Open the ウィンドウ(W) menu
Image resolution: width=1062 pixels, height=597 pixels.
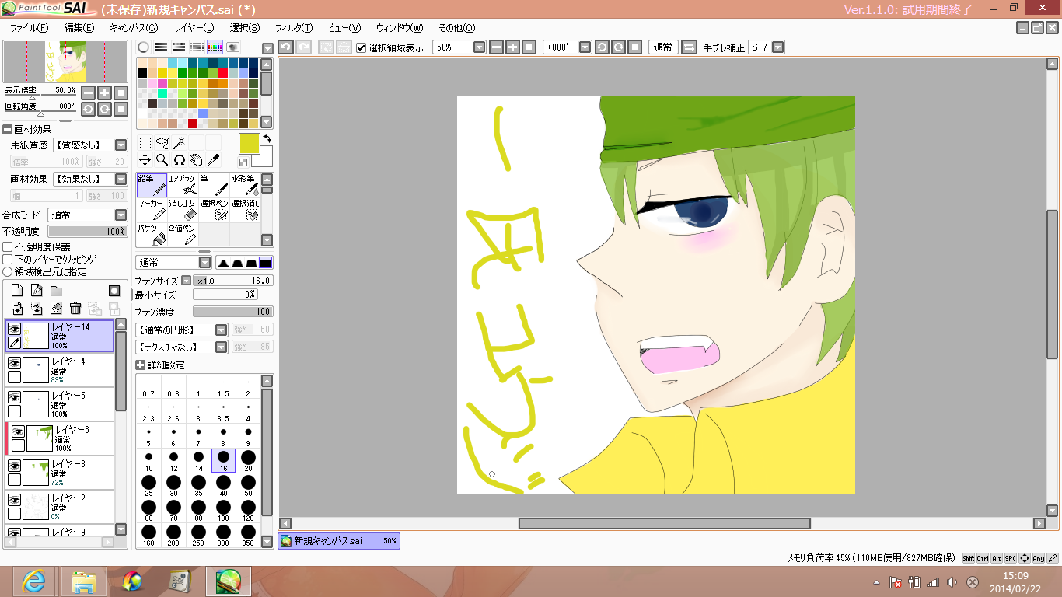pyautogui.click(x=399, y=28)
